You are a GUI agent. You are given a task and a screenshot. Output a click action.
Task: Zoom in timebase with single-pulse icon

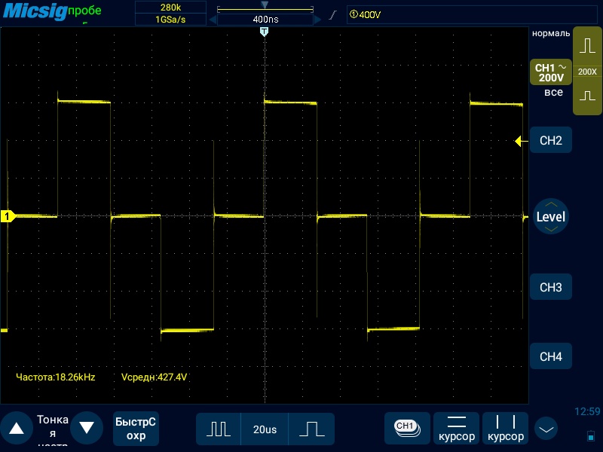311,429
